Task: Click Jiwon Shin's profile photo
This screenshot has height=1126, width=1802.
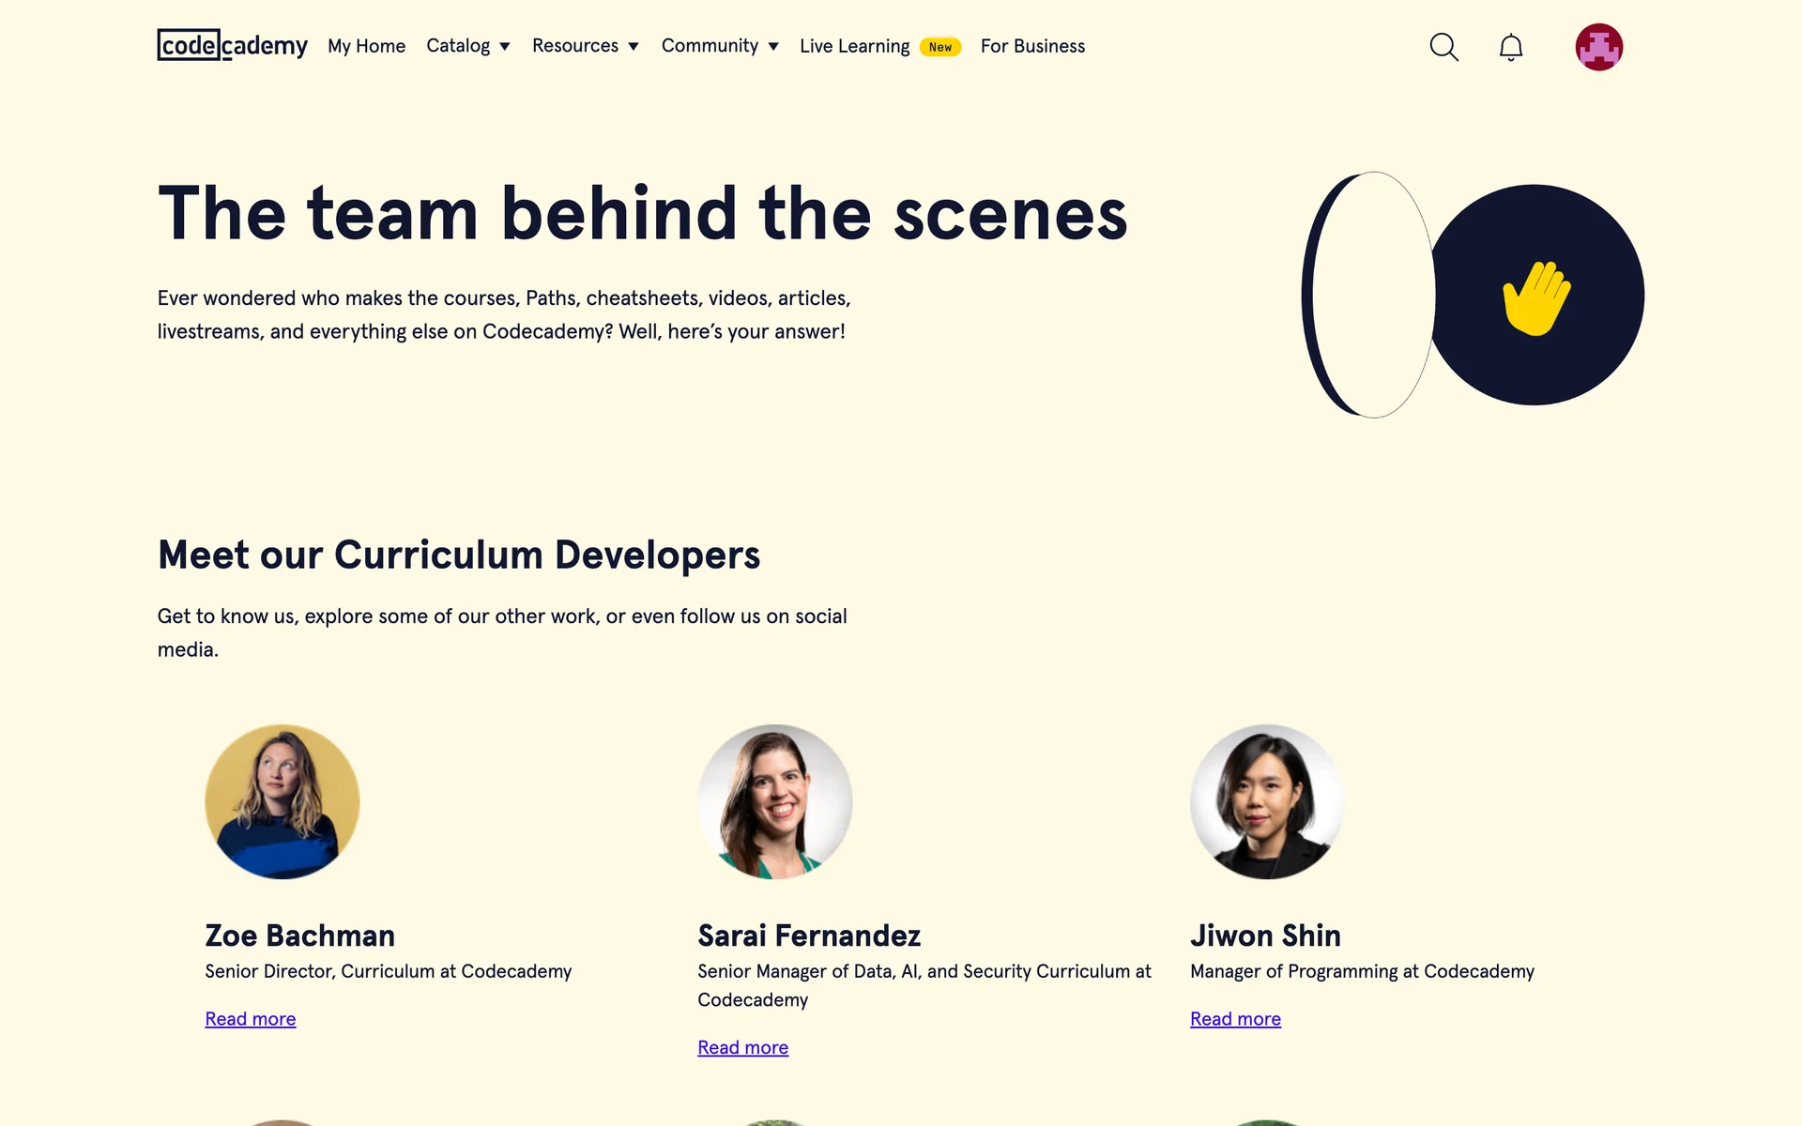Action: pyautogui.click(x=1267, y=801)
